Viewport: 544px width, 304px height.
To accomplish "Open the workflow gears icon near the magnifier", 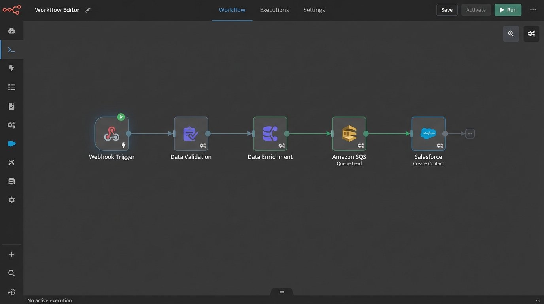I will [531, 33].
